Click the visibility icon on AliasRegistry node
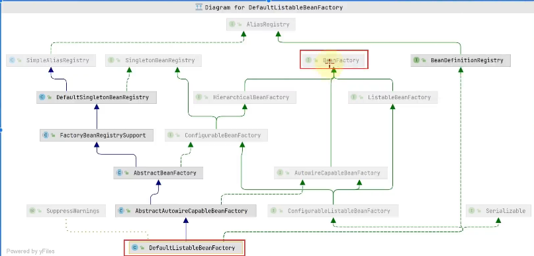 (240, 24)
